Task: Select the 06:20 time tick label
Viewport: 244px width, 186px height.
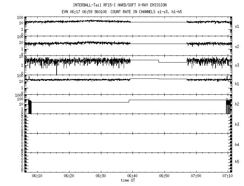Action: tap(69, 176)
